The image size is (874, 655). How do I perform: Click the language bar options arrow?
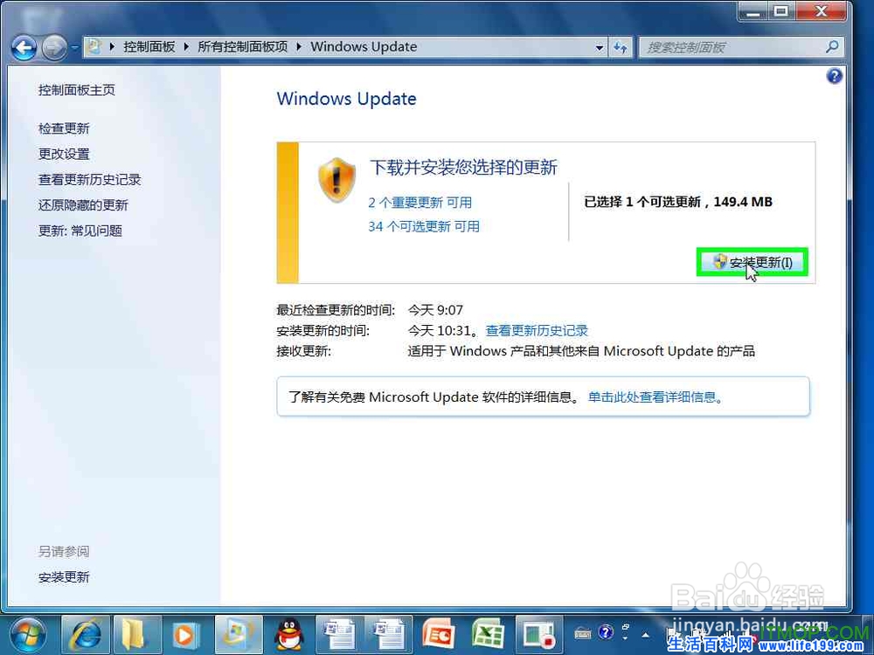[625, 638]
